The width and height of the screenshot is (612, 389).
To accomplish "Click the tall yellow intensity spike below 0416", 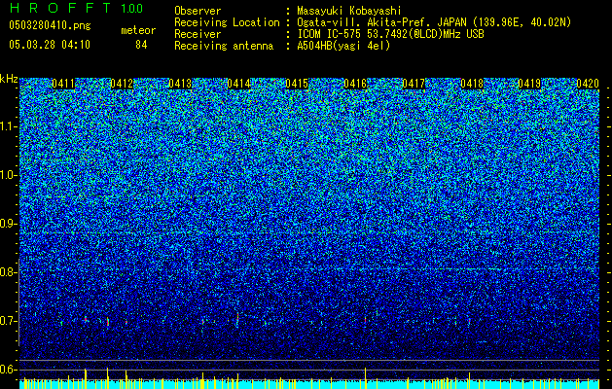I will point(365,378).
